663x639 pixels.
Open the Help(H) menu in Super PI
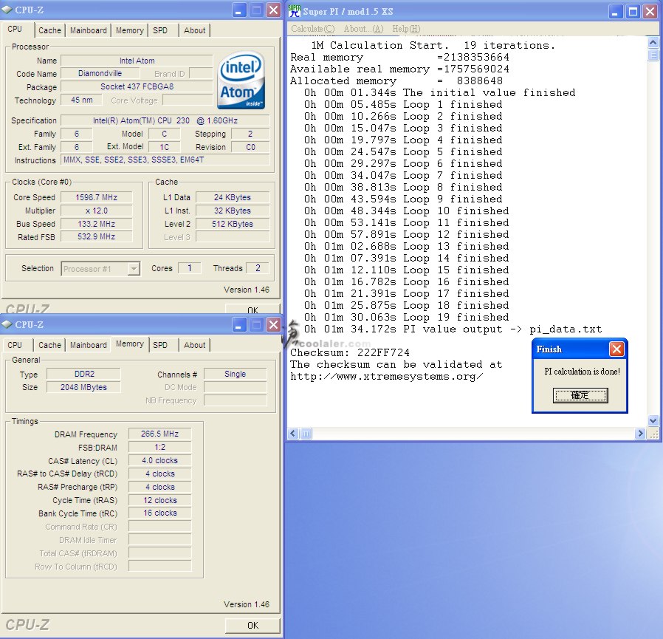click(406, 29)
